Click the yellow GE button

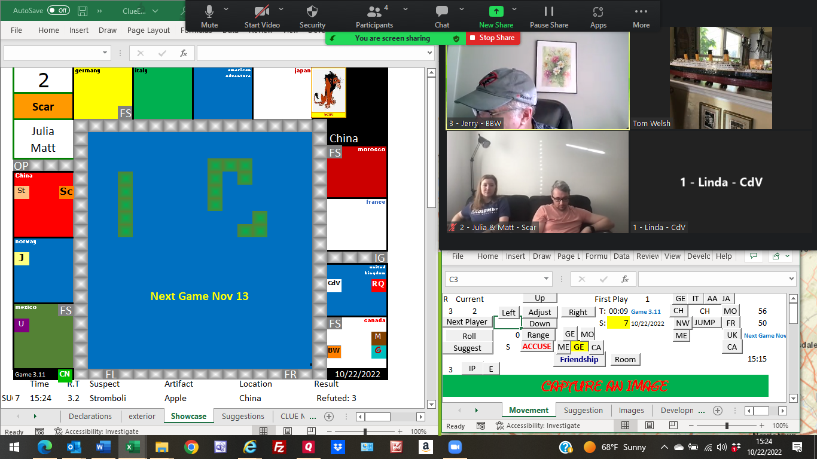pos(579,347)
